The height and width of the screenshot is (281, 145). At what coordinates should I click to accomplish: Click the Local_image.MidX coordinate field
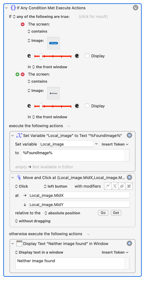pos(79,195)
